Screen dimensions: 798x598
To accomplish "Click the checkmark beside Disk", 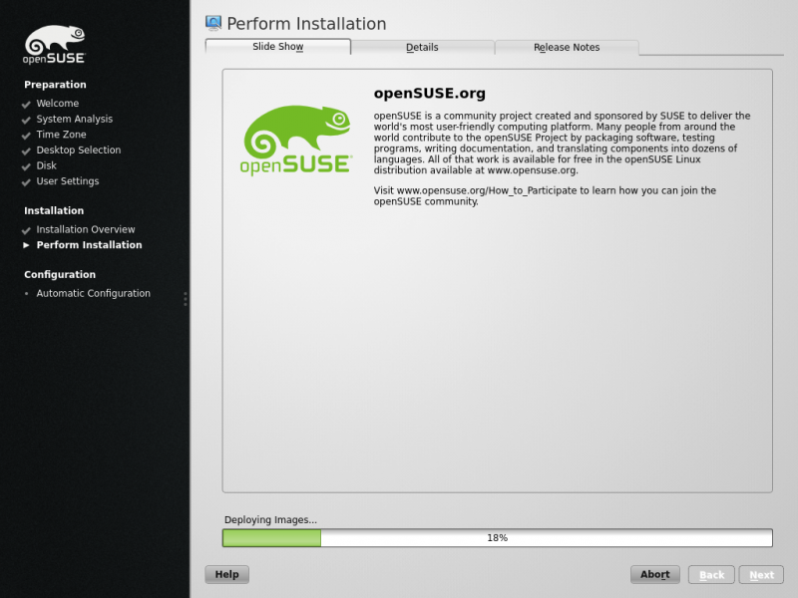I will pos(26,166).
